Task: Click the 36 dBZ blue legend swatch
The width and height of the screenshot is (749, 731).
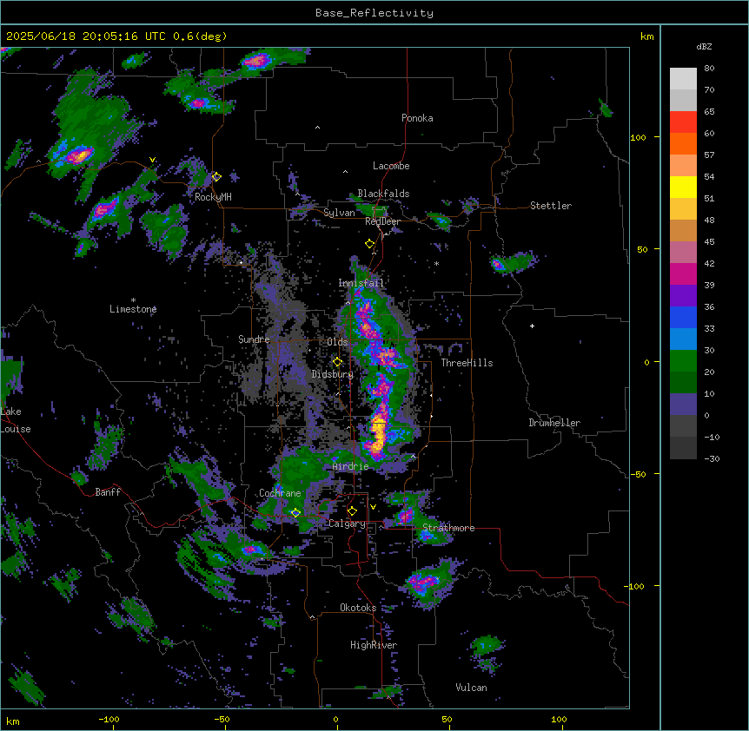Action: pos(683,317)
